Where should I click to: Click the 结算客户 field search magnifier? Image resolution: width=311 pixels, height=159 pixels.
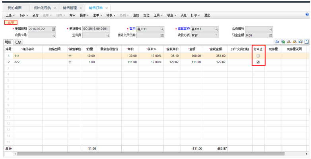[216, 29]
